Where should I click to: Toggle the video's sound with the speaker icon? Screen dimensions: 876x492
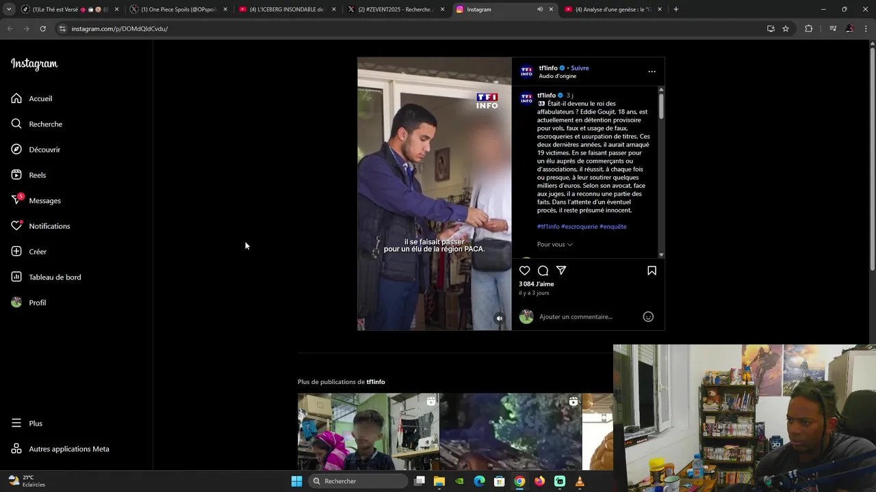pos(500,318)
